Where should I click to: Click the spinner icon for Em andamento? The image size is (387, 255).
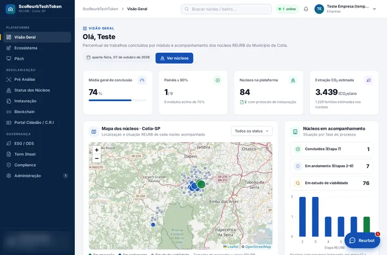(x=298, y=166)
